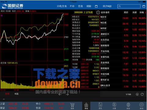Image resolution: width=147 pixels, height=110 pixels.
Task: Click the 成交额 139148.4万 label
Action: [9, 63]
